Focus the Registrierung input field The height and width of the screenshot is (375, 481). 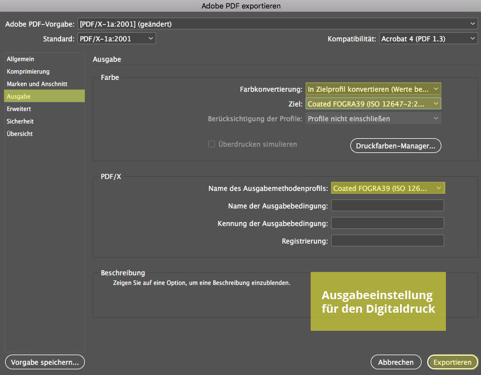click(388, 241)
